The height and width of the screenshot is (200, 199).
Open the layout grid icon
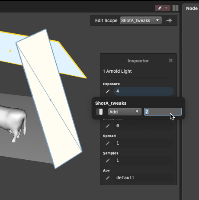pyautogui.click(x=175, y=8)
